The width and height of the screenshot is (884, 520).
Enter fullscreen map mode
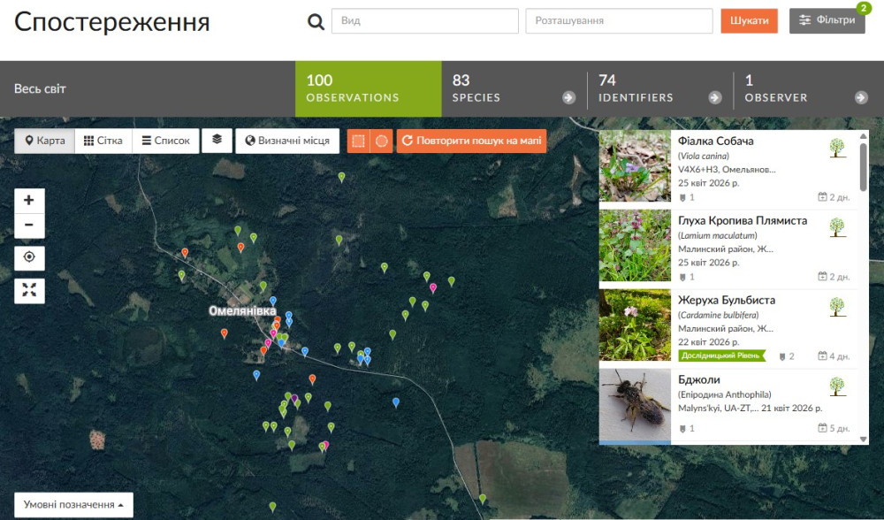pos(29,290)
